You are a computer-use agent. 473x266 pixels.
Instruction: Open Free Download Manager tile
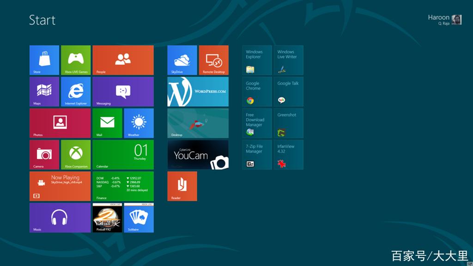pos(257,123)
